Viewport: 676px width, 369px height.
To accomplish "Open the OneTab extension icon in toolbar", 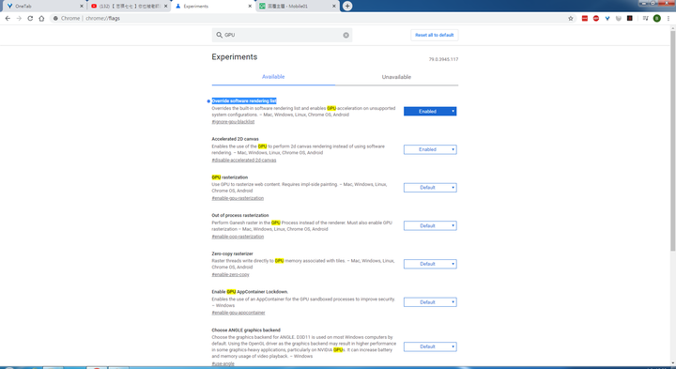I will pyautogui.click(x=607, y=19).
